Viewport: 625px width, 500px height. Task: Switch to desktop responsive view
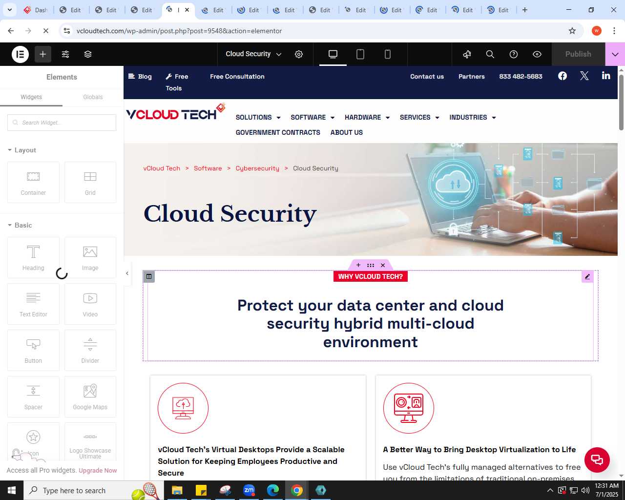[x=333, y=54]
